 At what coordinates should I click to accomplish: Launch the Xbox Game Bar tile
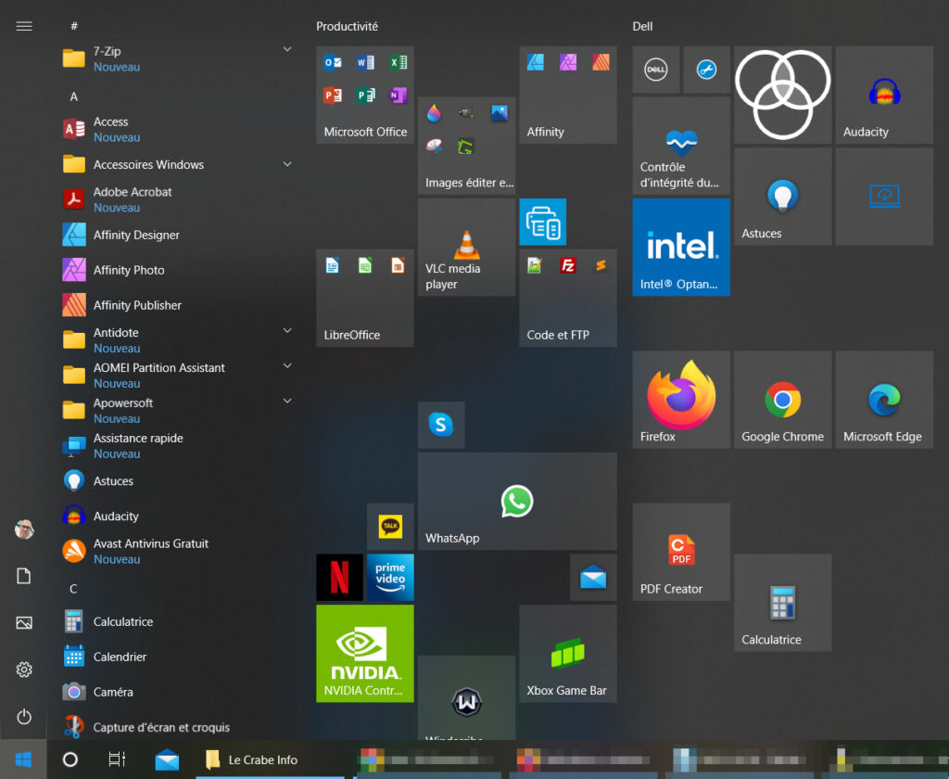tap(568, 654)
